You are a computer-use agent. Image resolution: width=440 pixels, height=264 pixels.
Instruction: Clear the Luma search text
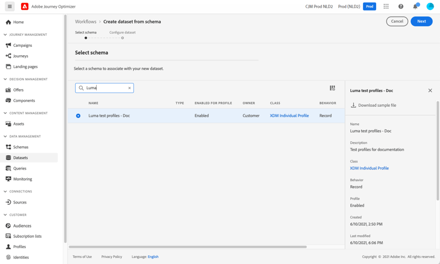pos(130,88)
